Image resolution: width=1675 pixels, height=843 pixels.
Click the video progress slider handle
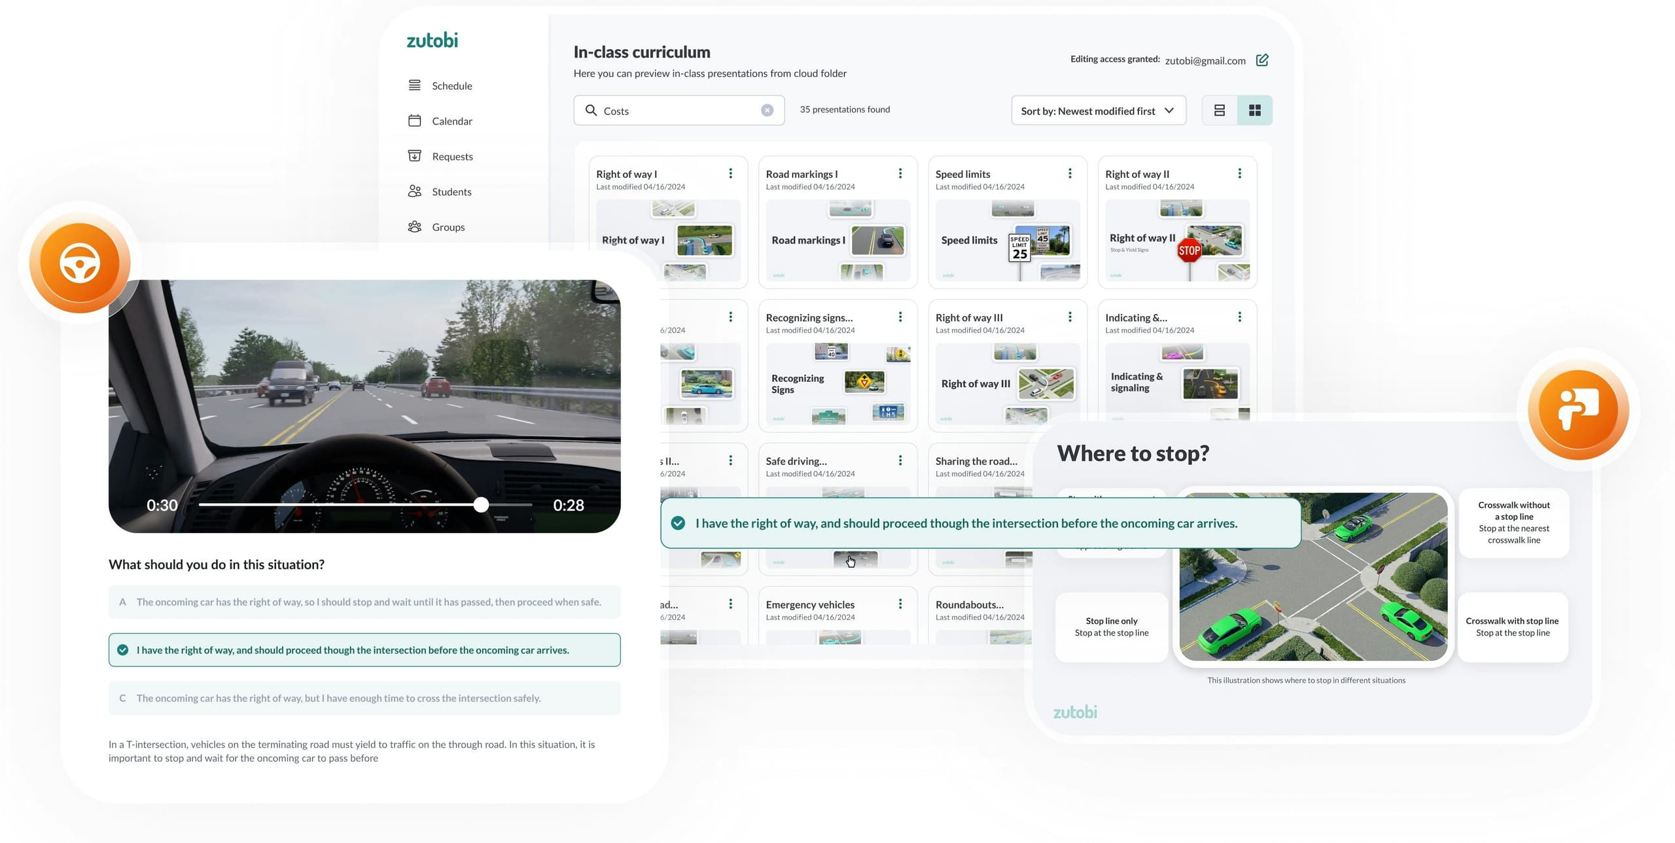coord(481,504)
